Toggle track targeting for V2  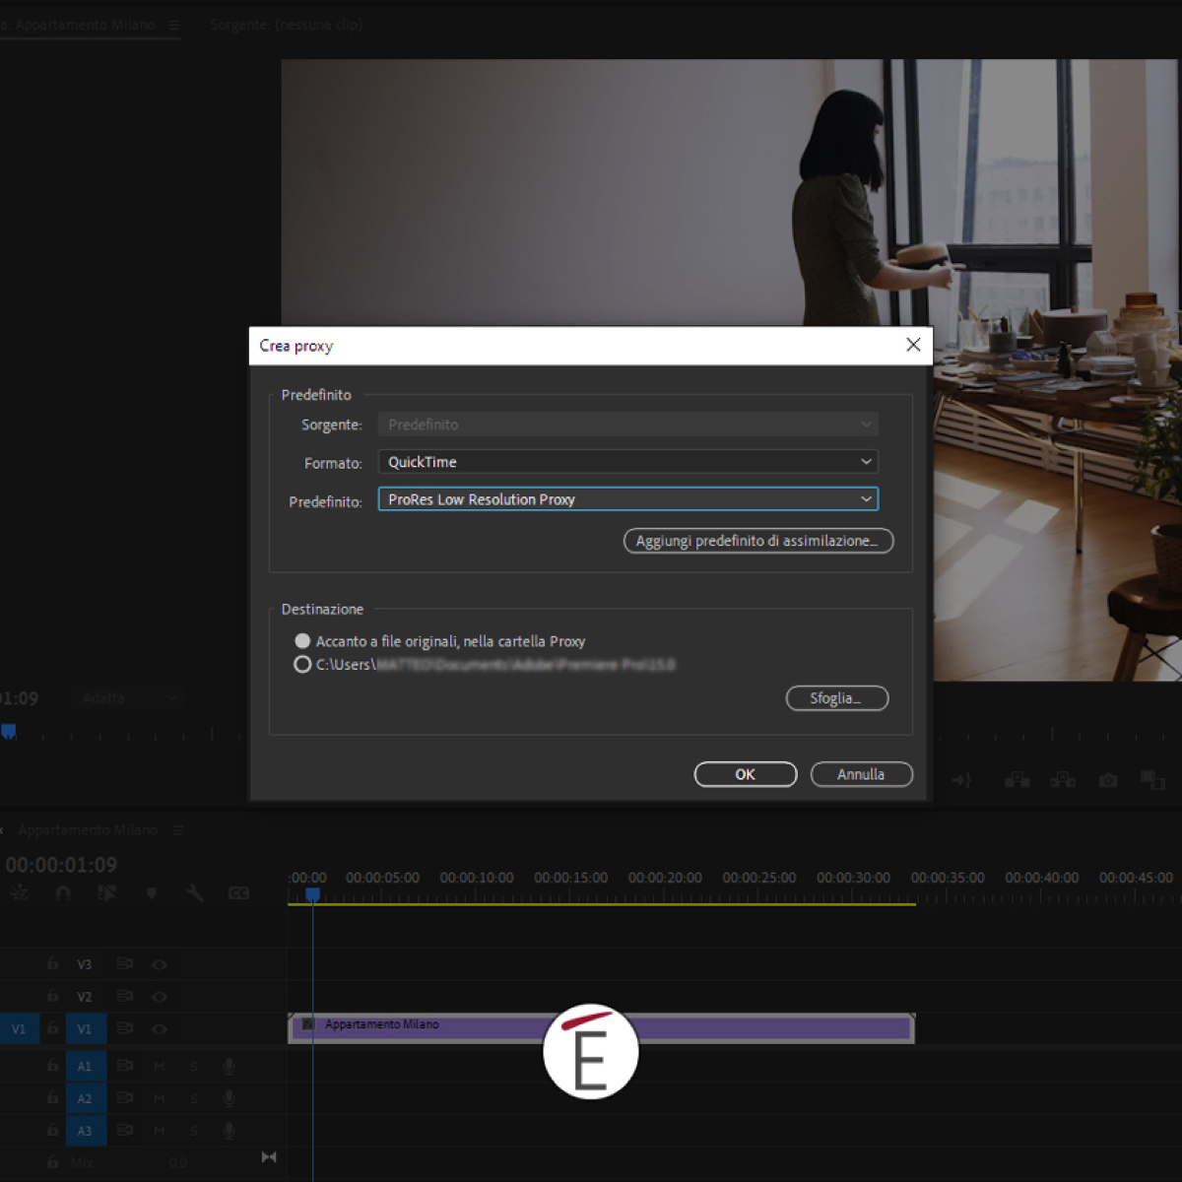[x=86, y=996]
